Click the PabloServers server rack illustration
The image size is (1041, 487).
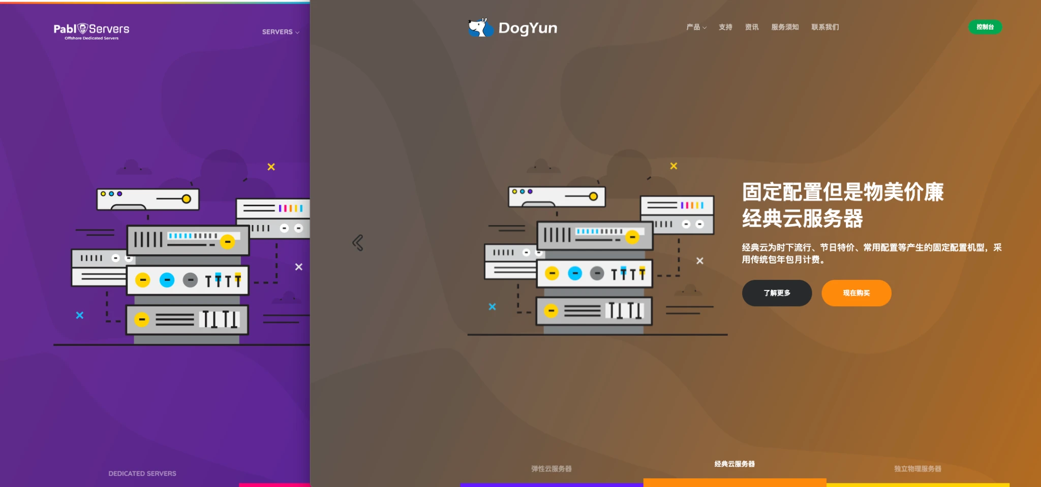188,264
